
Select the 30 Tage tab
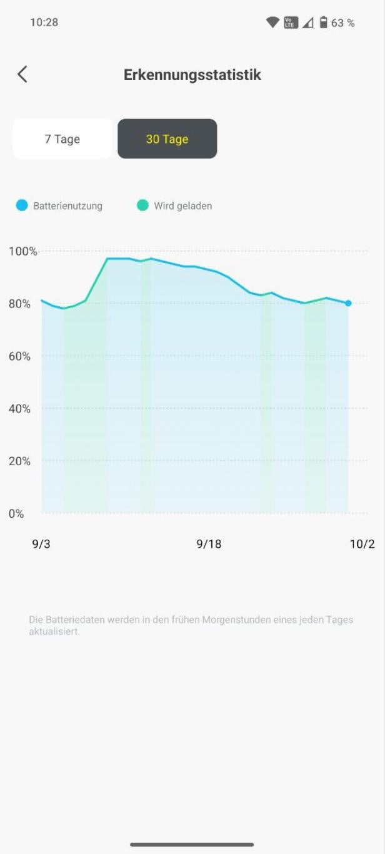(x=167, y=139)
